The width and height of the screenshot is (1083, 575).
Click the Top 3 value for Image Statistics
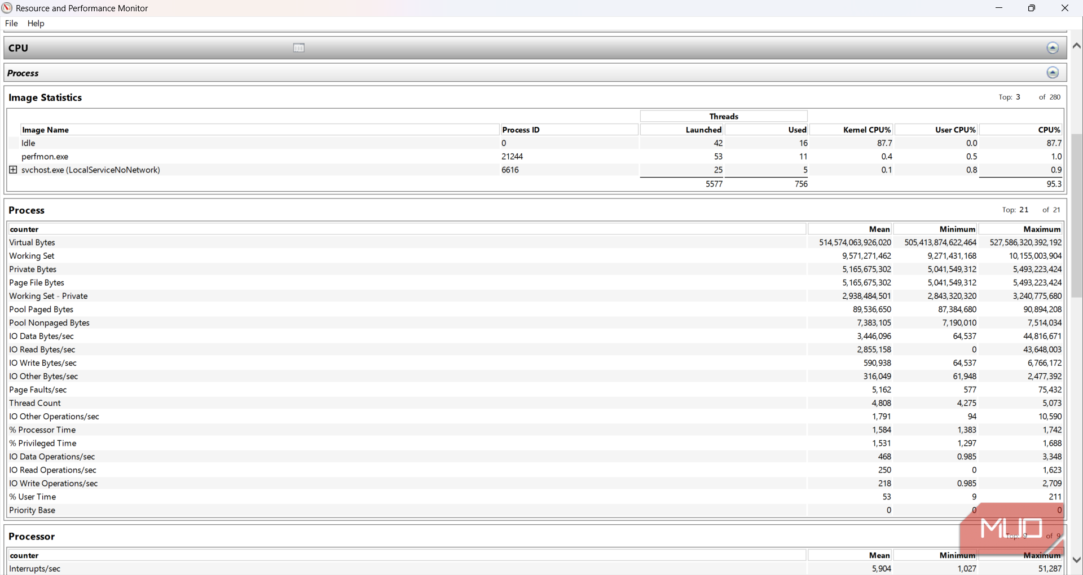(1018, 97)
